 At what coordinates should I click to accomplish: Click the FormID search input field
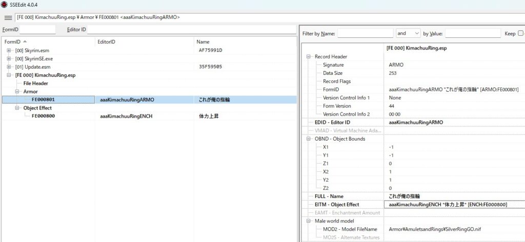point(37,29)
